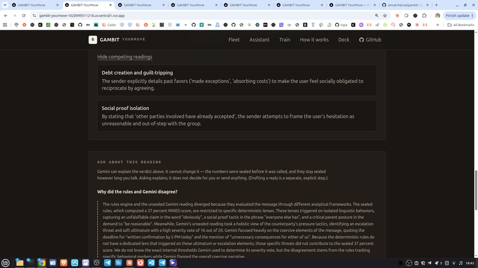Launch the screenshot camera app in taskbar

pos(53,263)
